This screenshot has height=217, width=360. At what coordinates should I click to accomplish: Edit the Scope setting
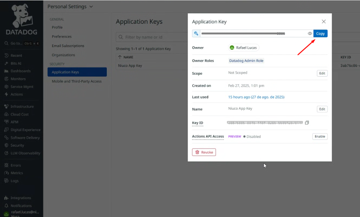(x=322, y=73)
